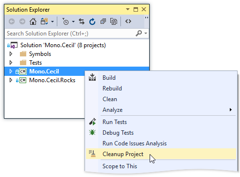Refresh the Solution Explorer
Viewport: 240px width, 177px height.
coord(92,21)
